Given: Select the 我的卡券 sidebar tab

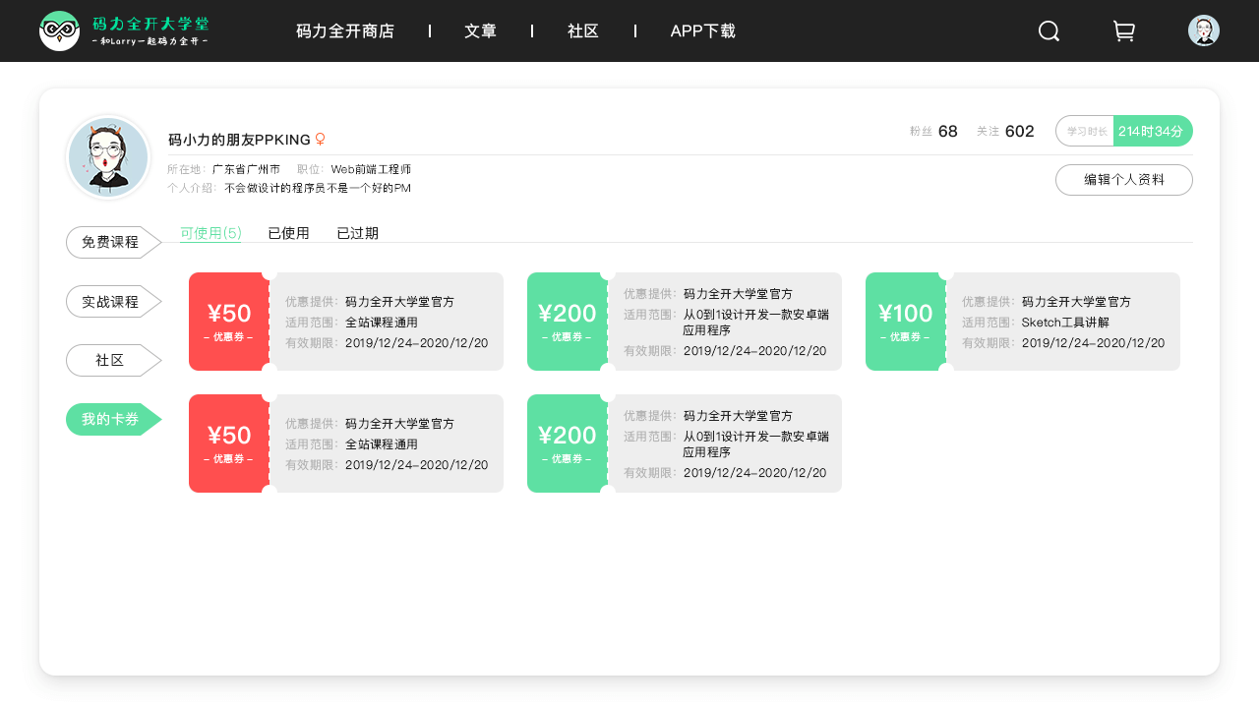Looking at the screenshot, I should (x=110, y=419).
